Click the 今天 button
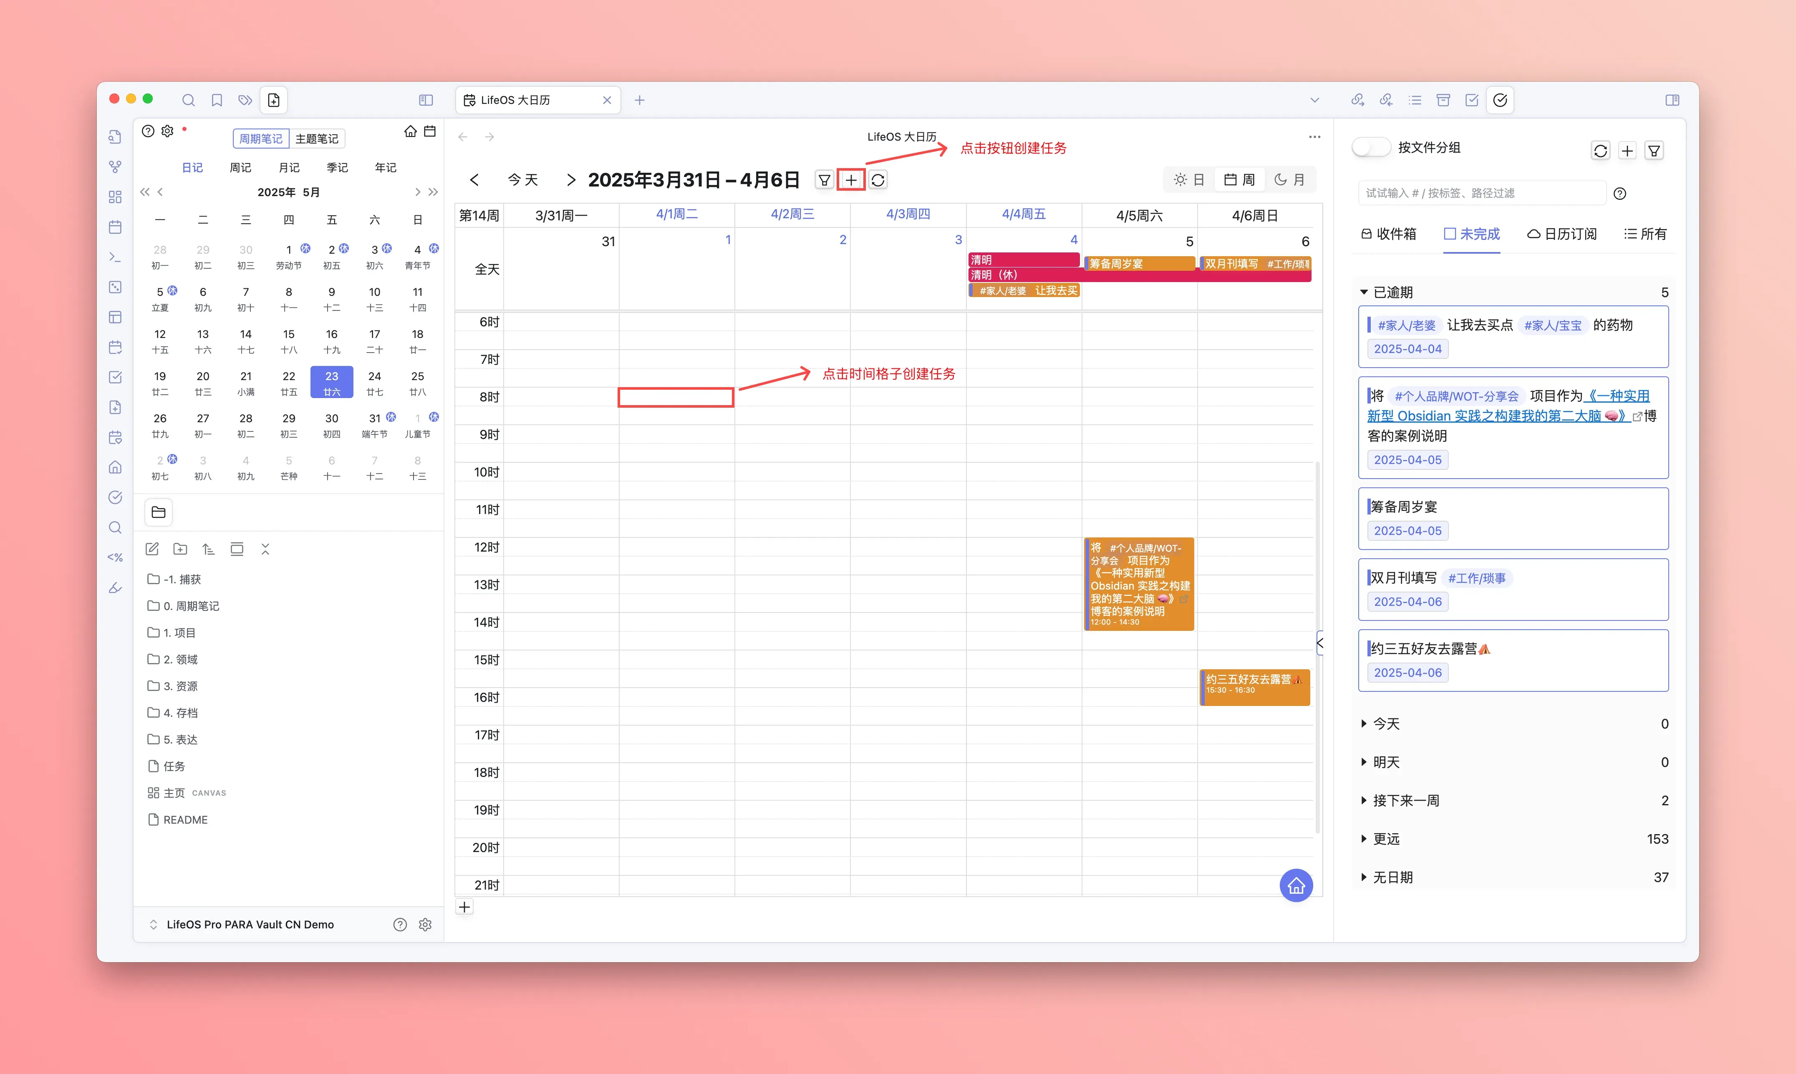 tap(522, 179)
